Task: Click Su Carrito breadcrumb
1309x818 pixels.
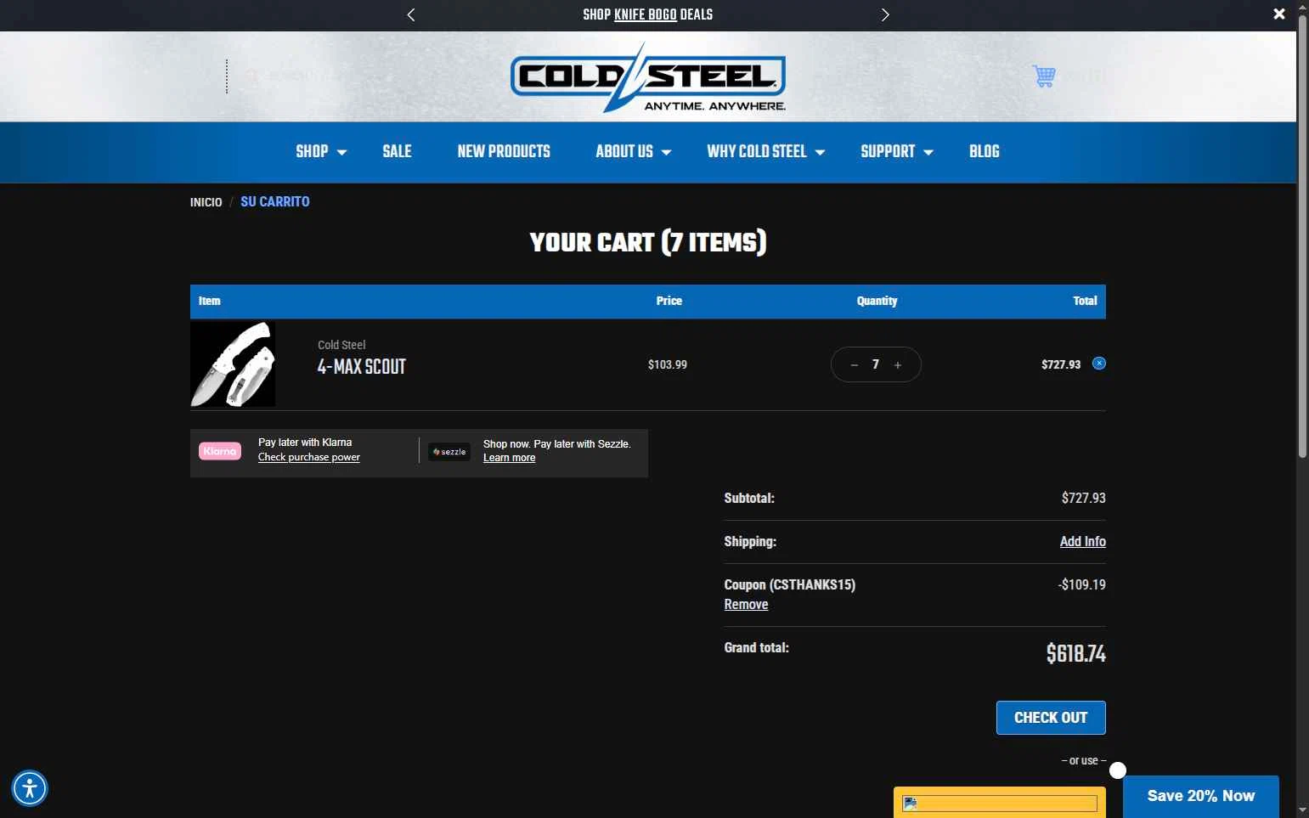Action: click(x=275, y=201)
